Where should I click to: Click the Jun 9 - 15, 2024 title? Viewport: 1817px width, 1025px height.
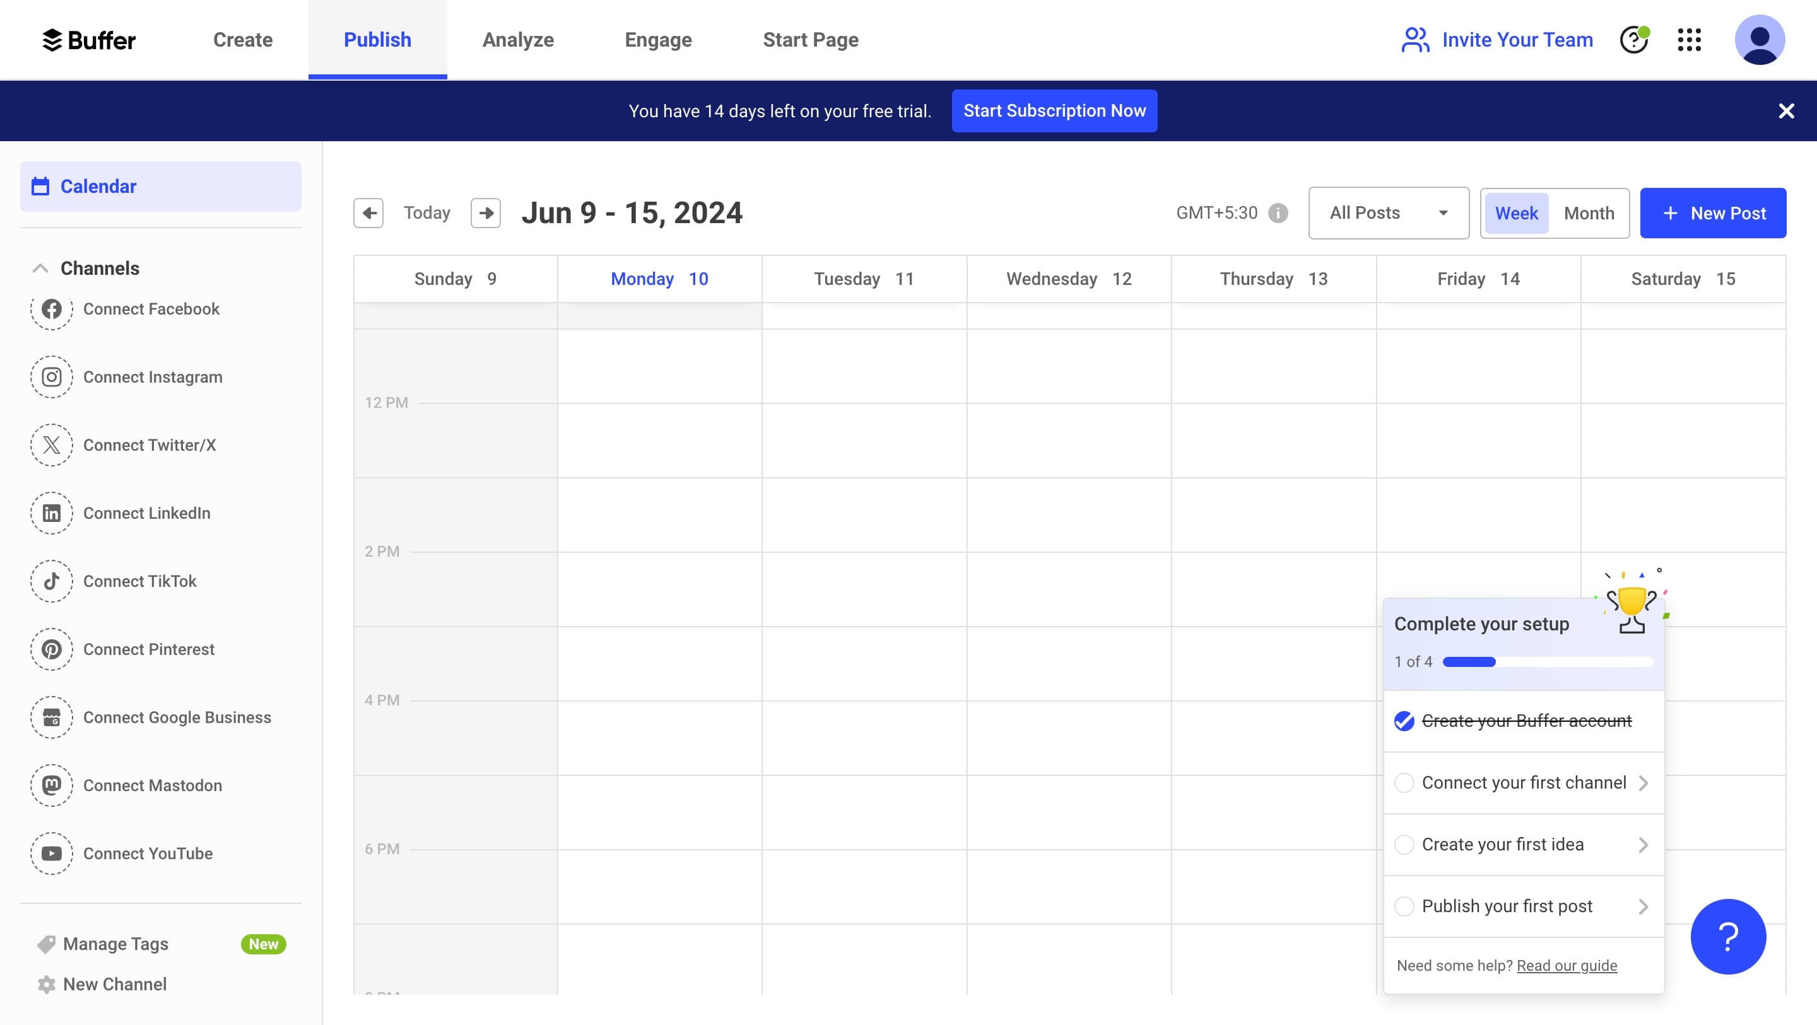(632, 213)
